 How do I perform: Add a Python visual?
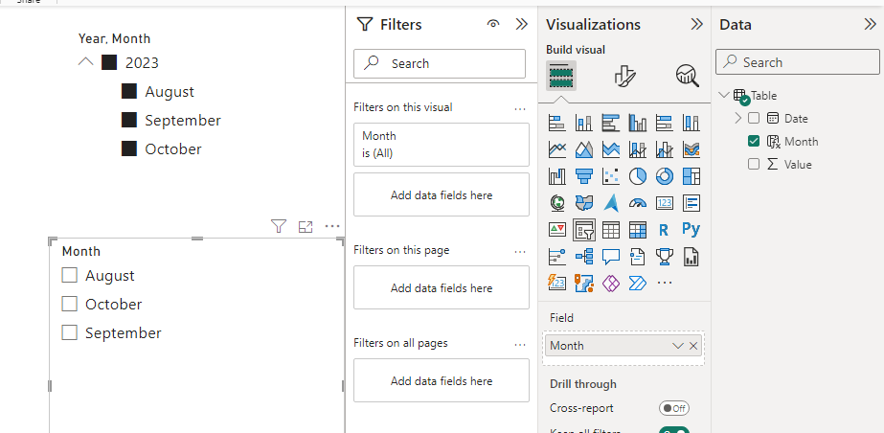691,230
